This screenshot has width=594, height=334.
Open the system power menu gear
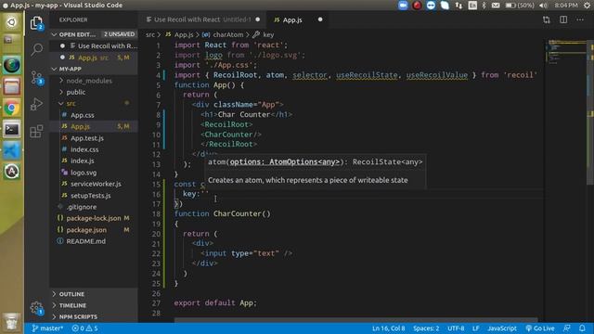pyautogui.click(x=587, y=5)
